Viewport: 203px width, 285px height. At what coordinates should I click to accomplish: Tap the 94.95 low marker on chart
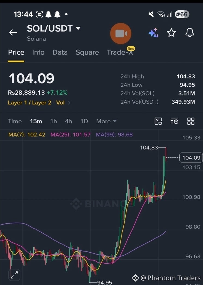pos(105,282)
